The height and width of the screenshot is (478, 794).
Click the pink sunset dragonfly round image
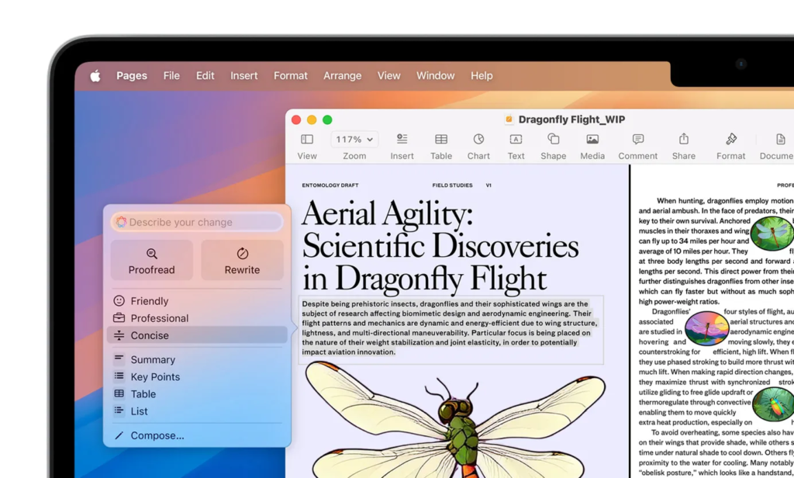pos(707,328)
